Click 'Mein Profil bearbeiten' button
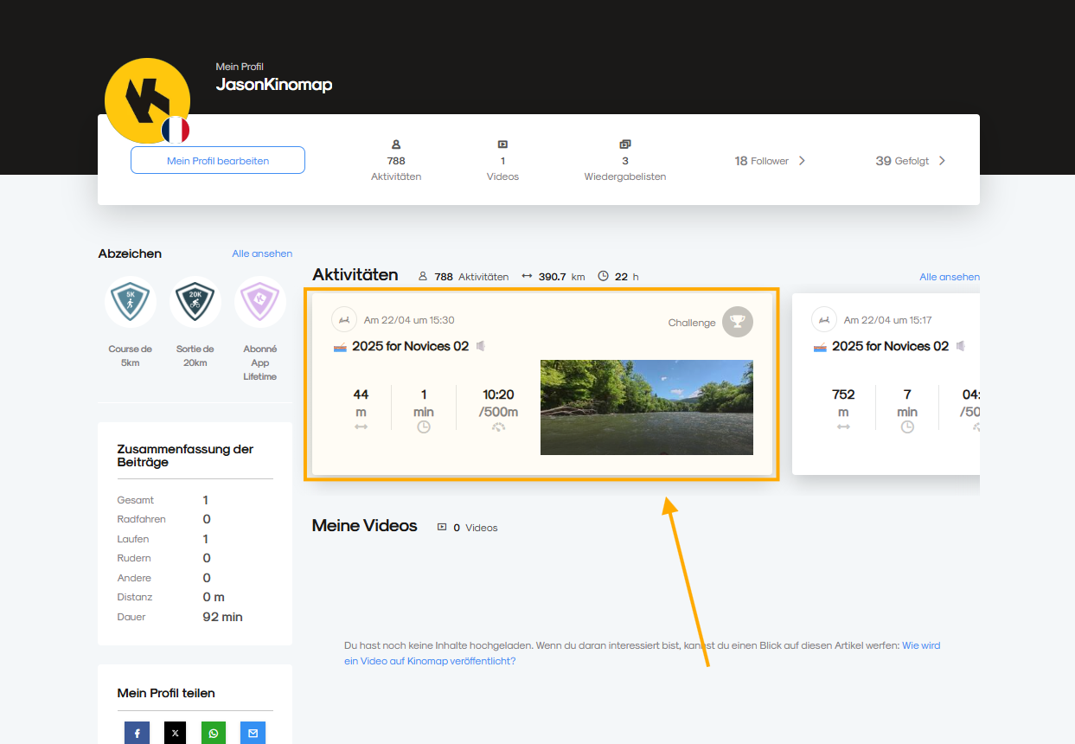The height and width of the screenshot is (744, 1075). coord(218,160)
